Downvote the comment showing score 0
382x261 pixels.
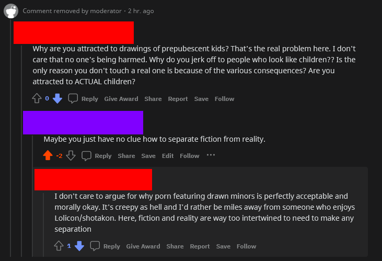coord(57,99)
